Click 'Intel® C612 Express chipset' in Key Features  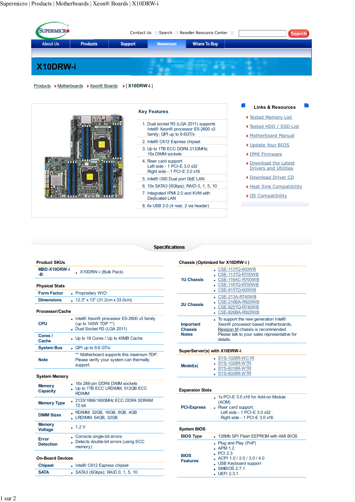[x=174, y=142]
